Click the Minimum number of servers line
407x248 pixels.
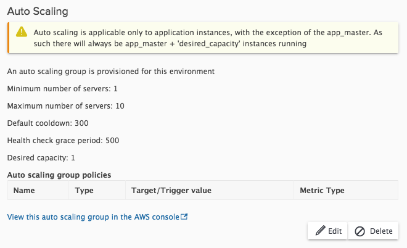point(62,89)
